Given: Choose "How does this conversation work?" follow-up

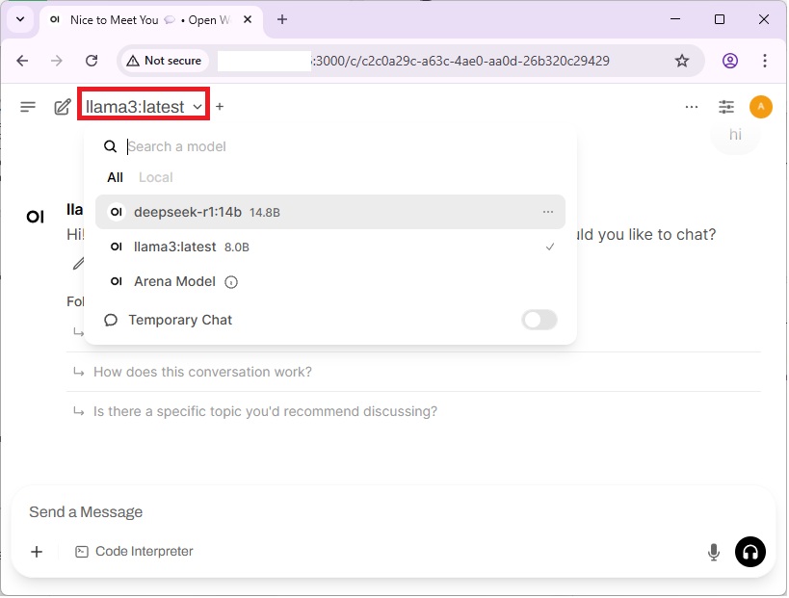Looking at the screenshot, I should (202, 372).
